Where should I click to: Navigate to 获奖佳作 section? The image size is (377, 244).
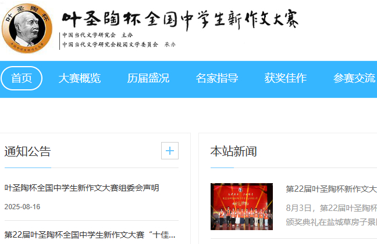(286, 78)
